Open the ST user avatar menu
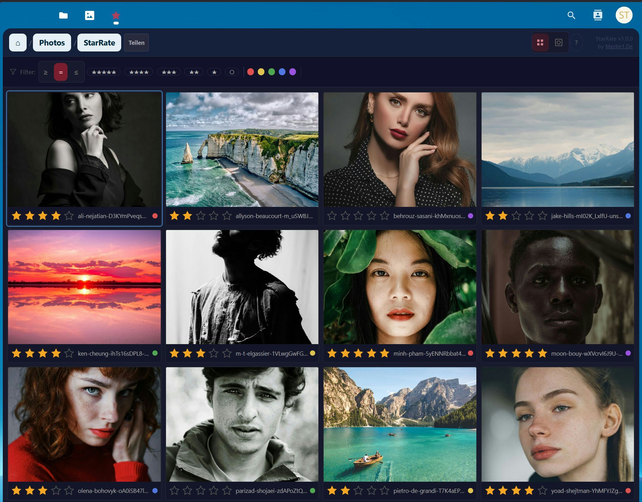 (x=624, y=15)
